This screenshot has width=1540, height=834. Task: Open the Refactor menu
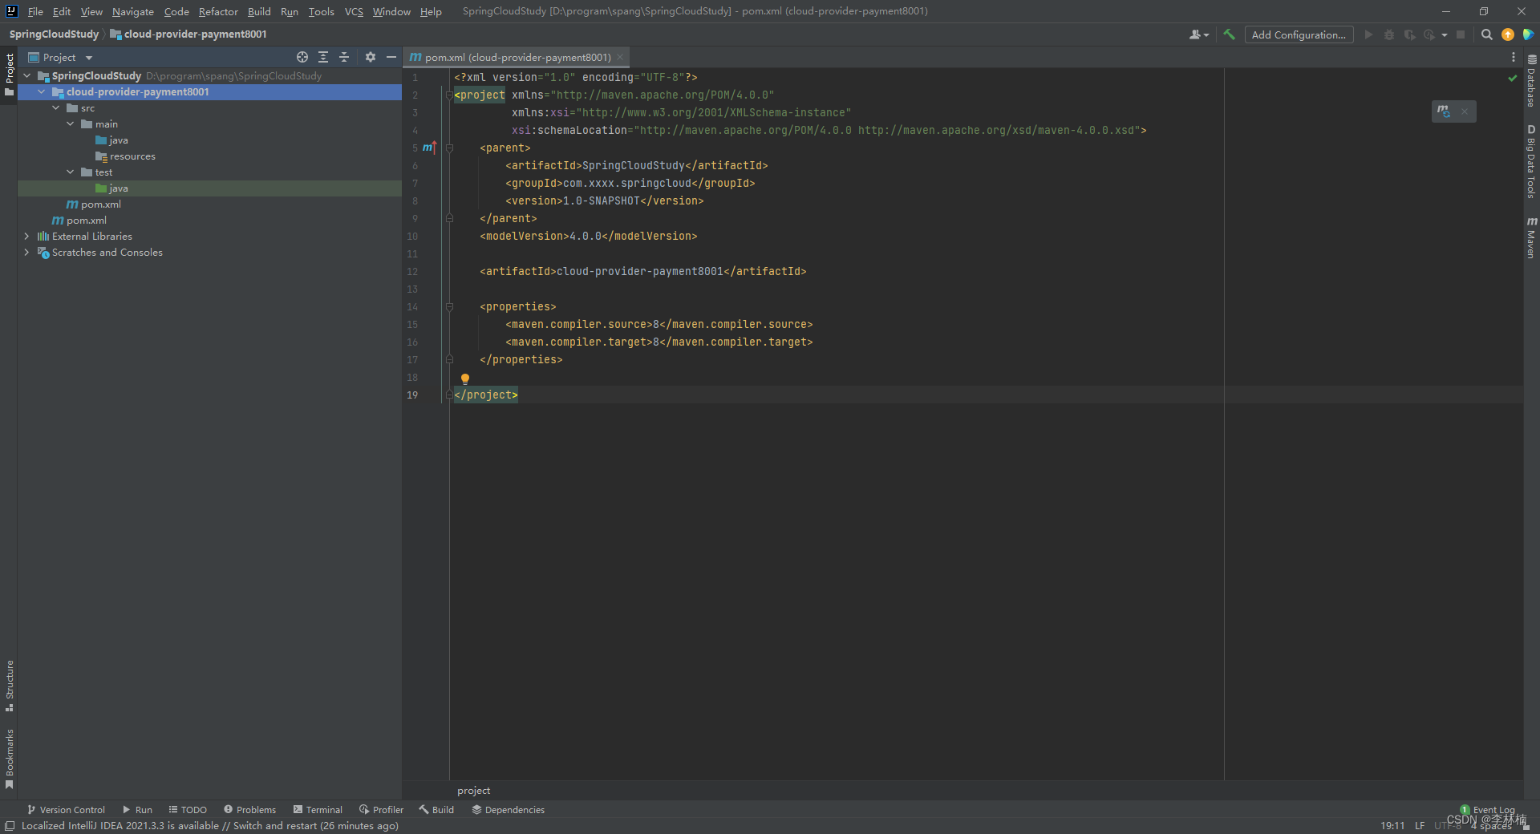pyautogui.click(x=218, y=11)
